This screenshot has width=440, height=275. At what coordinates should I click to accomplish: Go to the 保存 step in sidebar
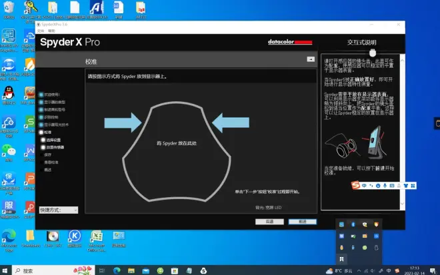(47, 154)
